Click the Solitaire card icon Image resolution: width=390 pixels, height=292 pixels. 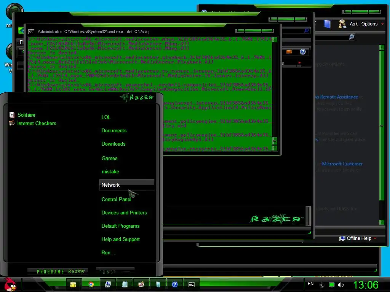[x=12, y=114]
